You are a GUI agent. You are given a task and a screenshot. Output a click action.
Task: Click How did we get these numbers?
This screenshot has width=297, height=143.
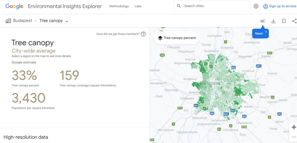[118, 34]
